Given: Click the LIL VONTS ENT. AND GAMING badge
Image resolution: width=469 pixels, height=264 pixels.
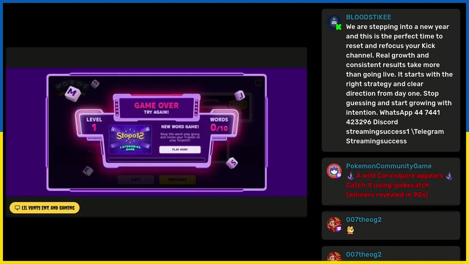Looking at the screenshot, I should click(44, 208).
